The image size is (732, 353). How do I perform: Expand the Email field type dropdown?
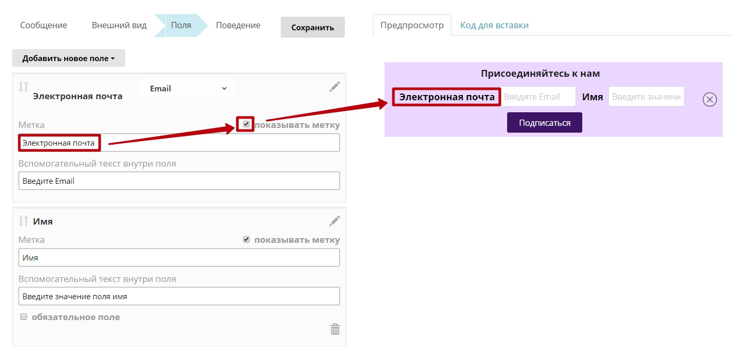pos(188,89)
